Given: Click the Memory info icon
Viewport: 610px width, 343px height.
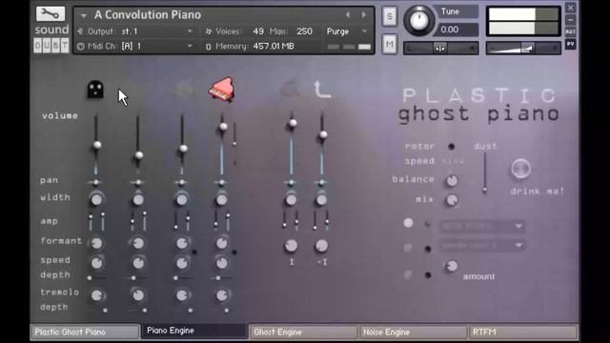Looking at the screenshot, I should click(x=208, y=47).
